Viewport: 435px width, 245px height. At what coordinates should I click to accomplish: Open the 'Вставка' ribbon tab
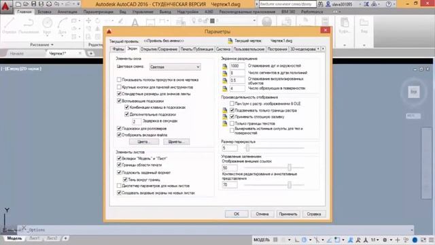tap(44, 12)
